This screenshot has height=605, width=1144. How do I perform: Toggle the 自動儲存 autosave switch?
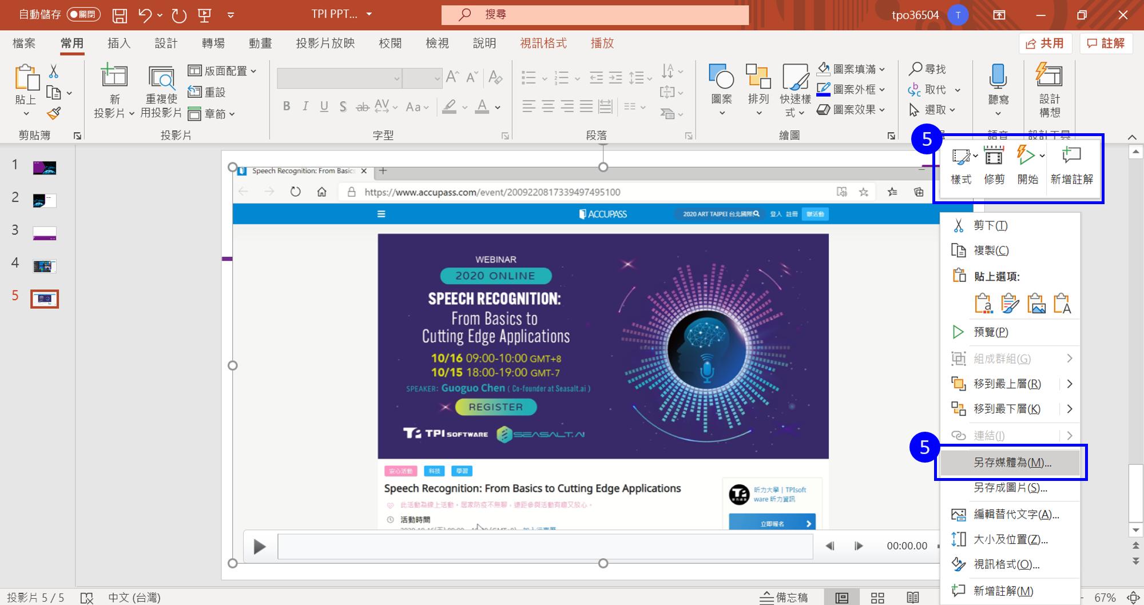click(84, 14)
